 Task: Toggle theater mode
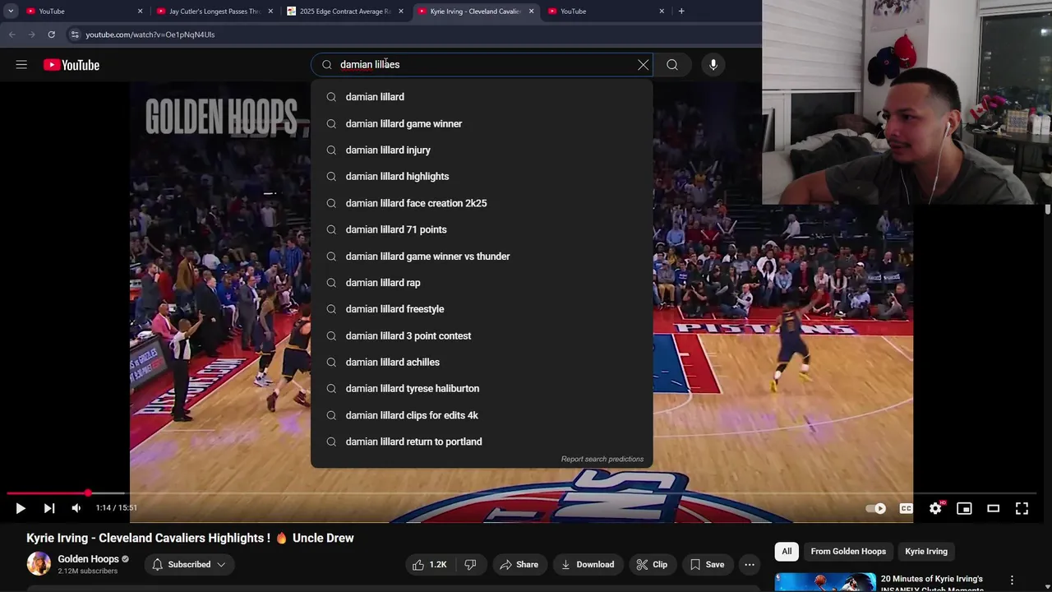[993, 508]
